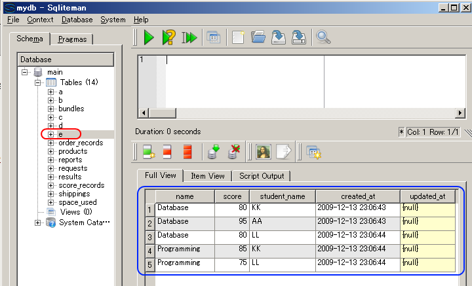Screen dimensions: 472x286
Task: Sort by the score column header
Action: tap(232, 196)
